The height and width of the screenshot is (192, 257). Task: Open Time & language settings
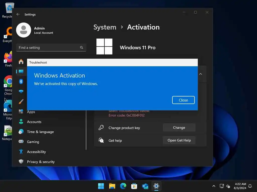[x=40, y=132]
